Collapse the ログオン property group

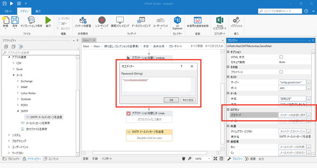point(228,110)
